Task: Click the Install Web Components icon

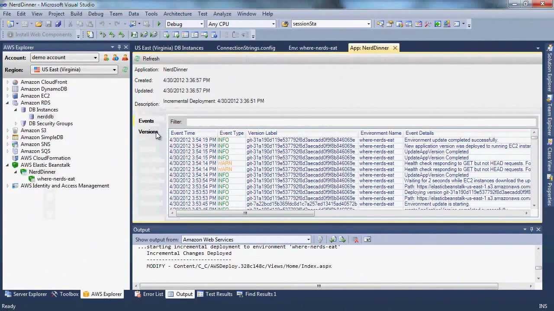Action: [10, 35]
